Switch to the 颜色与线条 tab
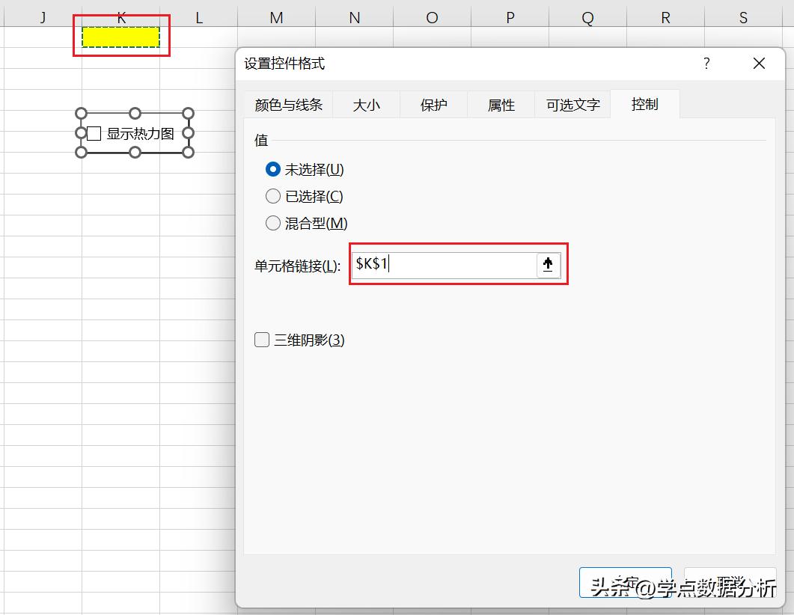Viewport: 794px width, 615px height. click(x=289, y=105)
